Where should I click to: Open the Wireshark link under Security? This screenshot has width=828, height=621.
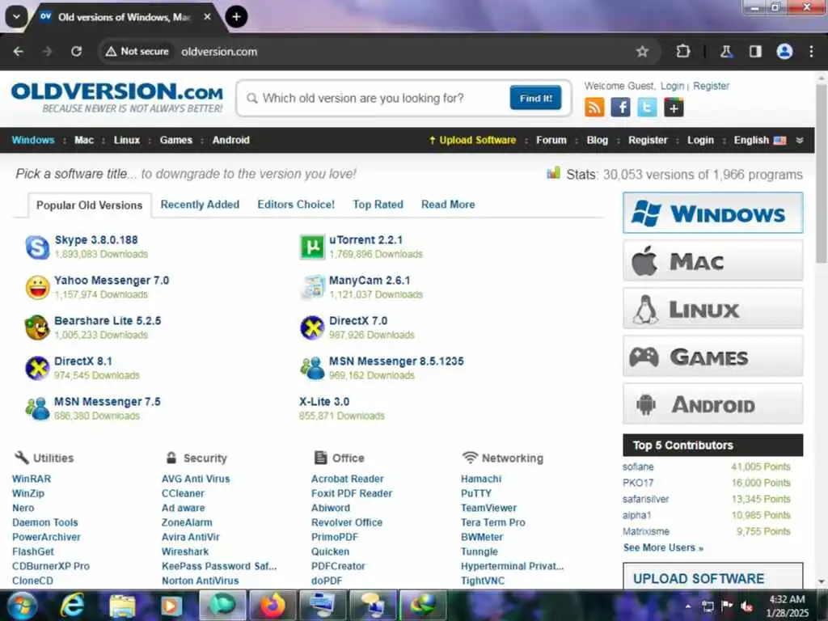185,551
